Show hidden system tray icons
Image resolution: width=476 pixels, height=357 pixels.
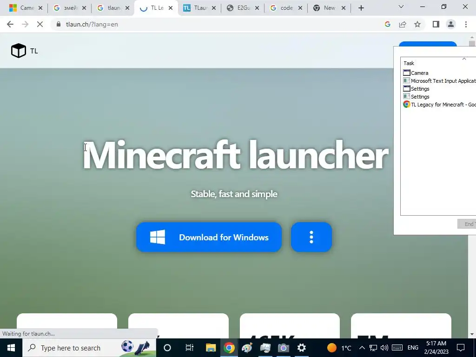pyautogui.click(x=362, y=348)
